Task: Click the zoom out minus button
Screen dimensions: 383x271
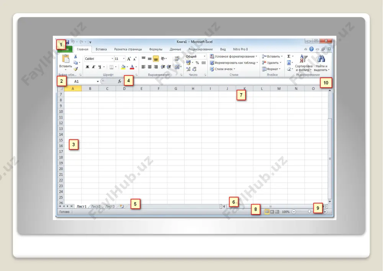Action: click(x=294, y=212)
